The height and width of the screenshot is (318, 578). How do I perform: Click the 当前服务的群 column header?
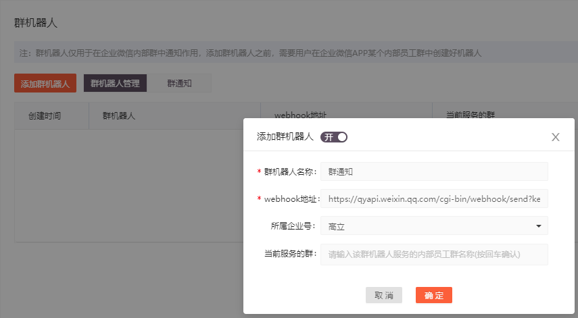click(471, 115)
